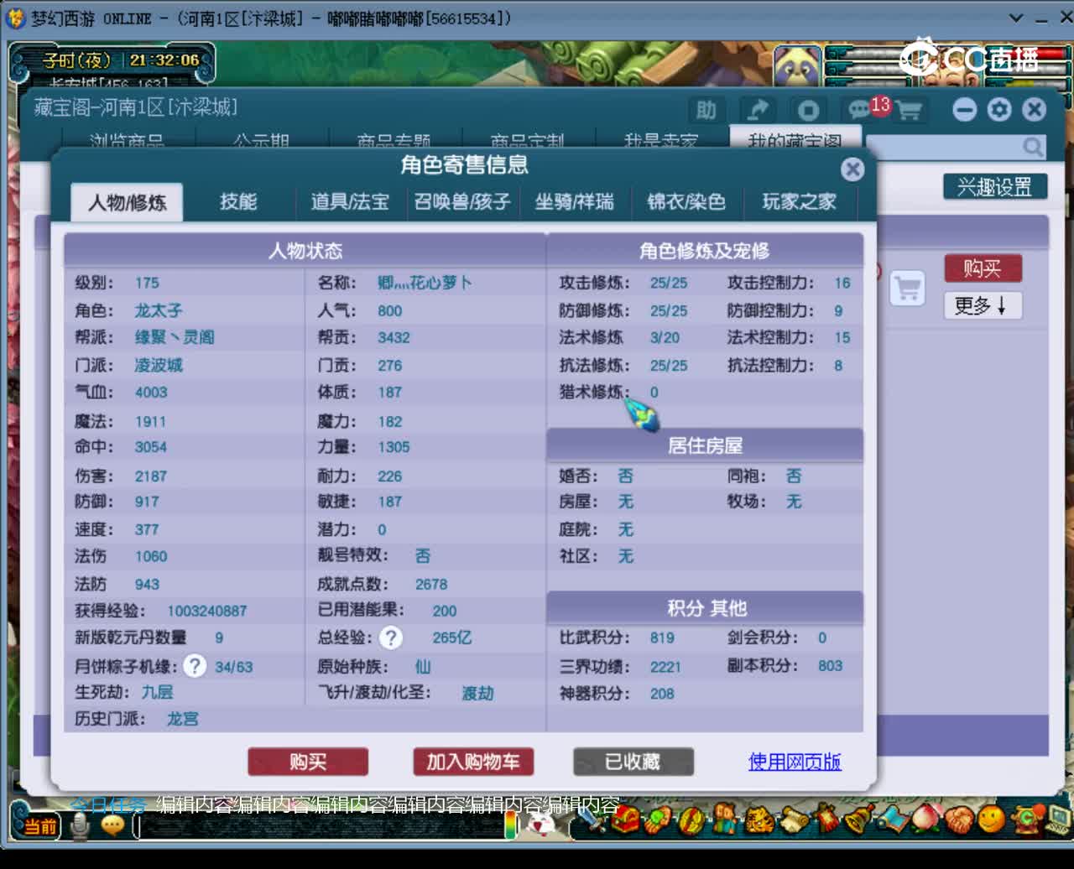Click the golden bell icon
This screenshot has width=1074, height=869.
(859, 819)
